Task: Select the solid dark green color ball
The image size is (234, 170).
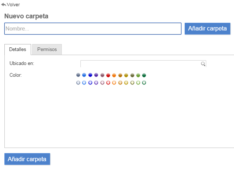Action: pos(144,75)
